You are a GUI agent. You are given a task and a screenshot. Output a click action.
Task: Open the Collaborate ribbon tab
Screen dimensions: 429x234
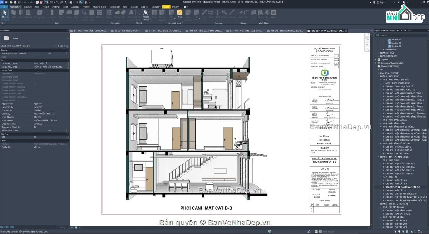pyautogui.click(x=114, y=7)
